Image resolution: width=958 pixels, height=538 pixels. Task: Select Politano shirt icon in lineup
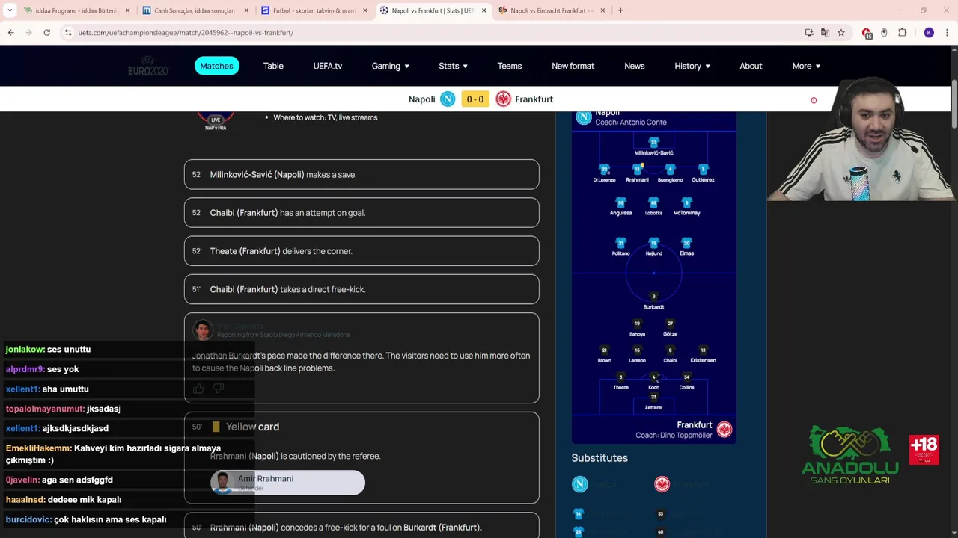coord(620,243)
